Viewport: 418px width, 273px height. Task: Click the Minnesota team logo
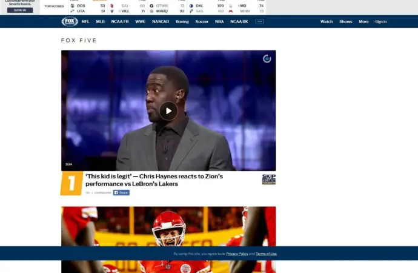pyautogui.click(x=231, y=11)
